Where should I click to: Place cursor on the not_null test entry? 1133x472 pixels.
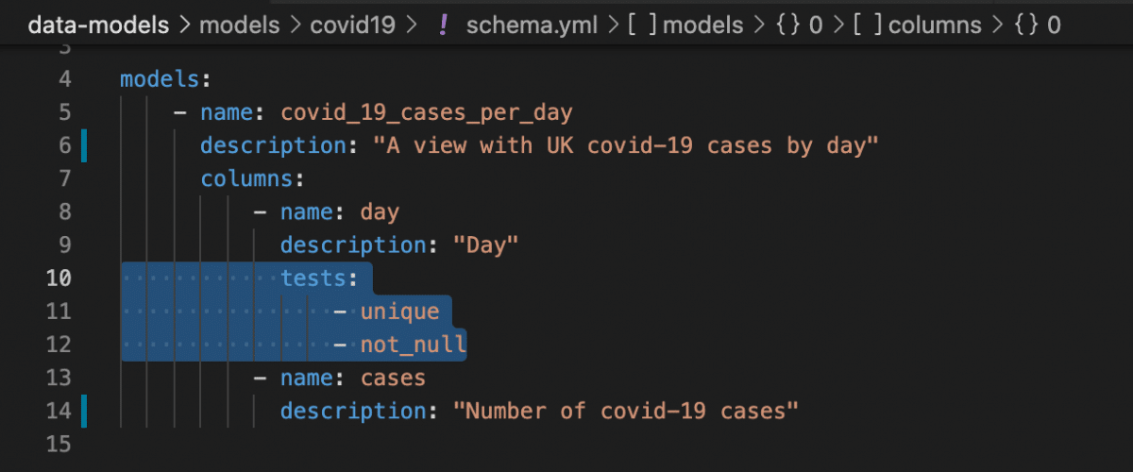(x=414, y=346)
